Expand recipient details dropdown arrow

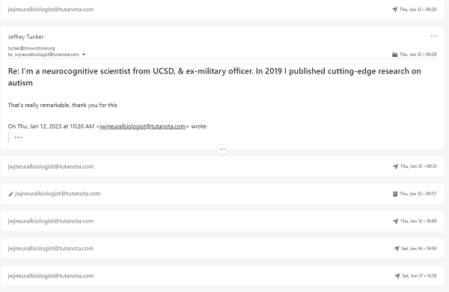pos(84,55)
